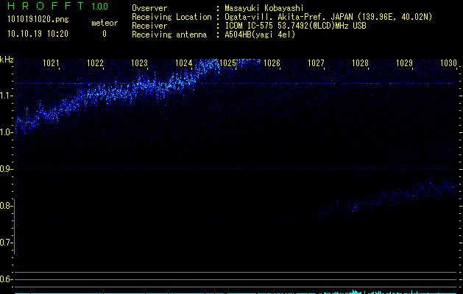Click the 1030 time marker
The width and height of the screenshot is (463, 294).
tap(448, 62)
